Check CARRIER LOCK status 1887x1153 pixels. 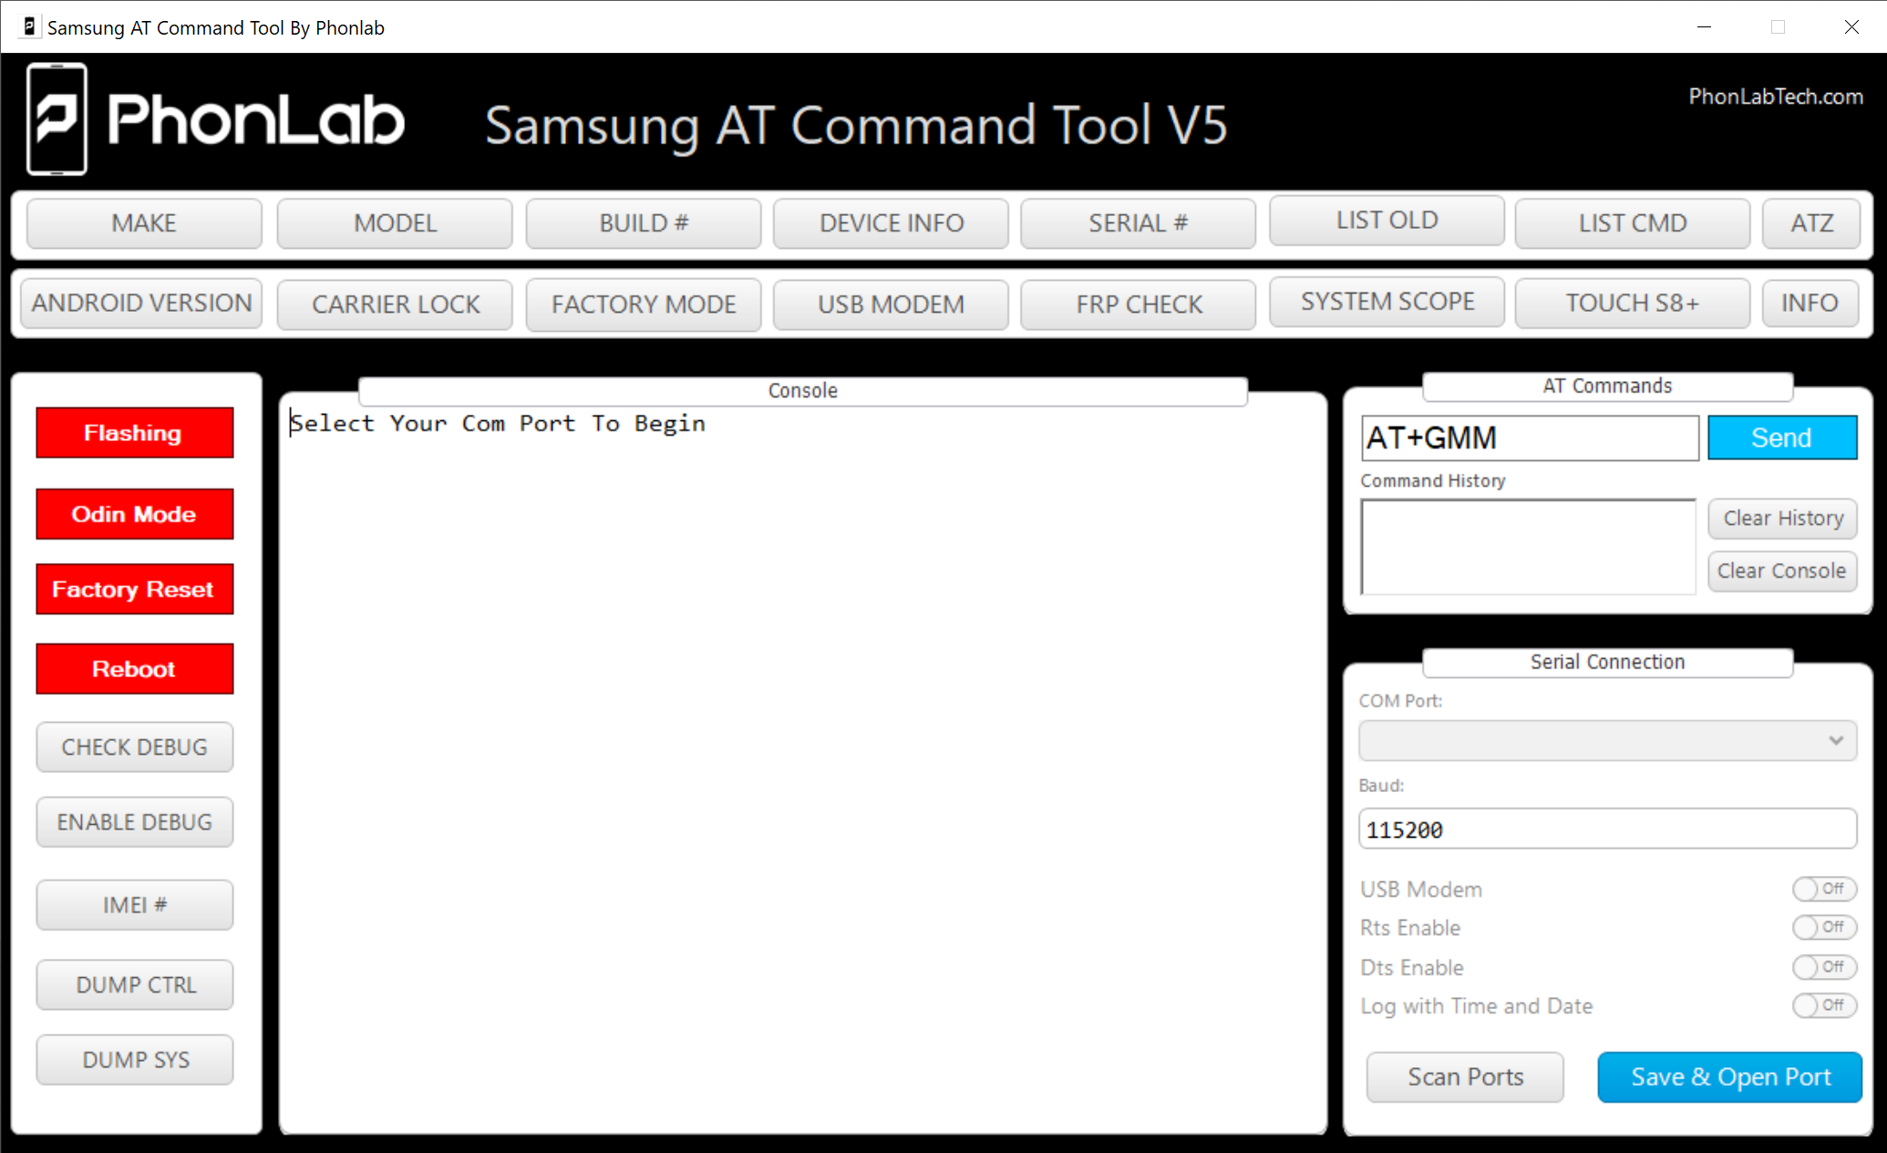[x=395, y=304]
